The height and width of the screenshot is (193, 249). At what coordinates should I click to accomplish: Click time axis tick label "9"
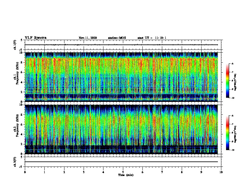[201, 172]
